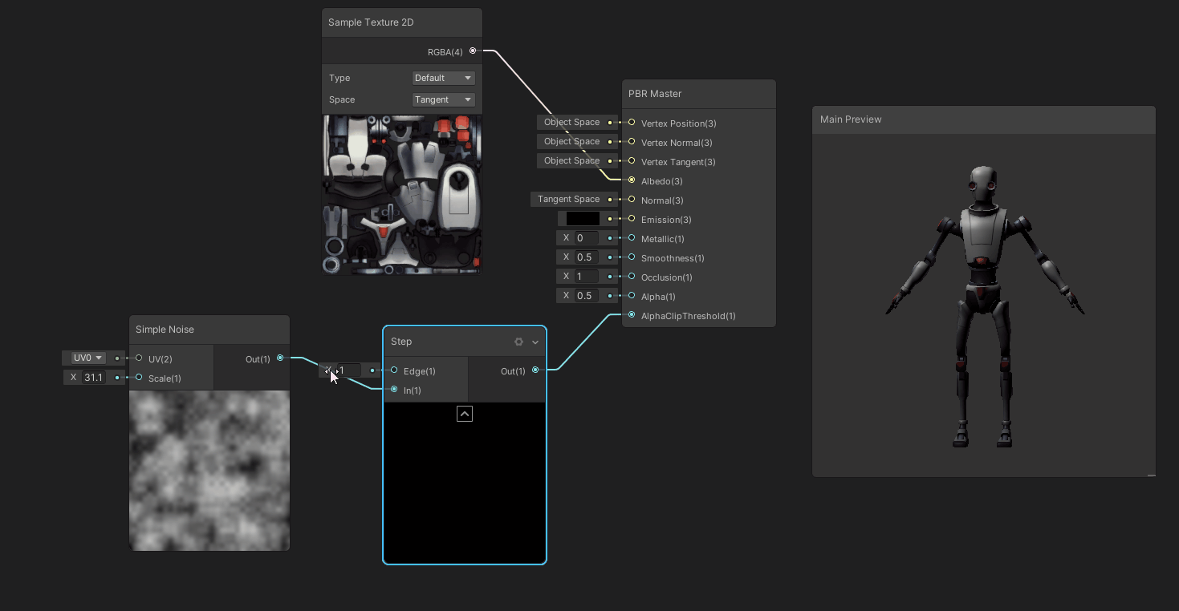Click the Smoothness(1) input port
The width and height of the screenshot is (1179, 611).
[x=632, y=257]
